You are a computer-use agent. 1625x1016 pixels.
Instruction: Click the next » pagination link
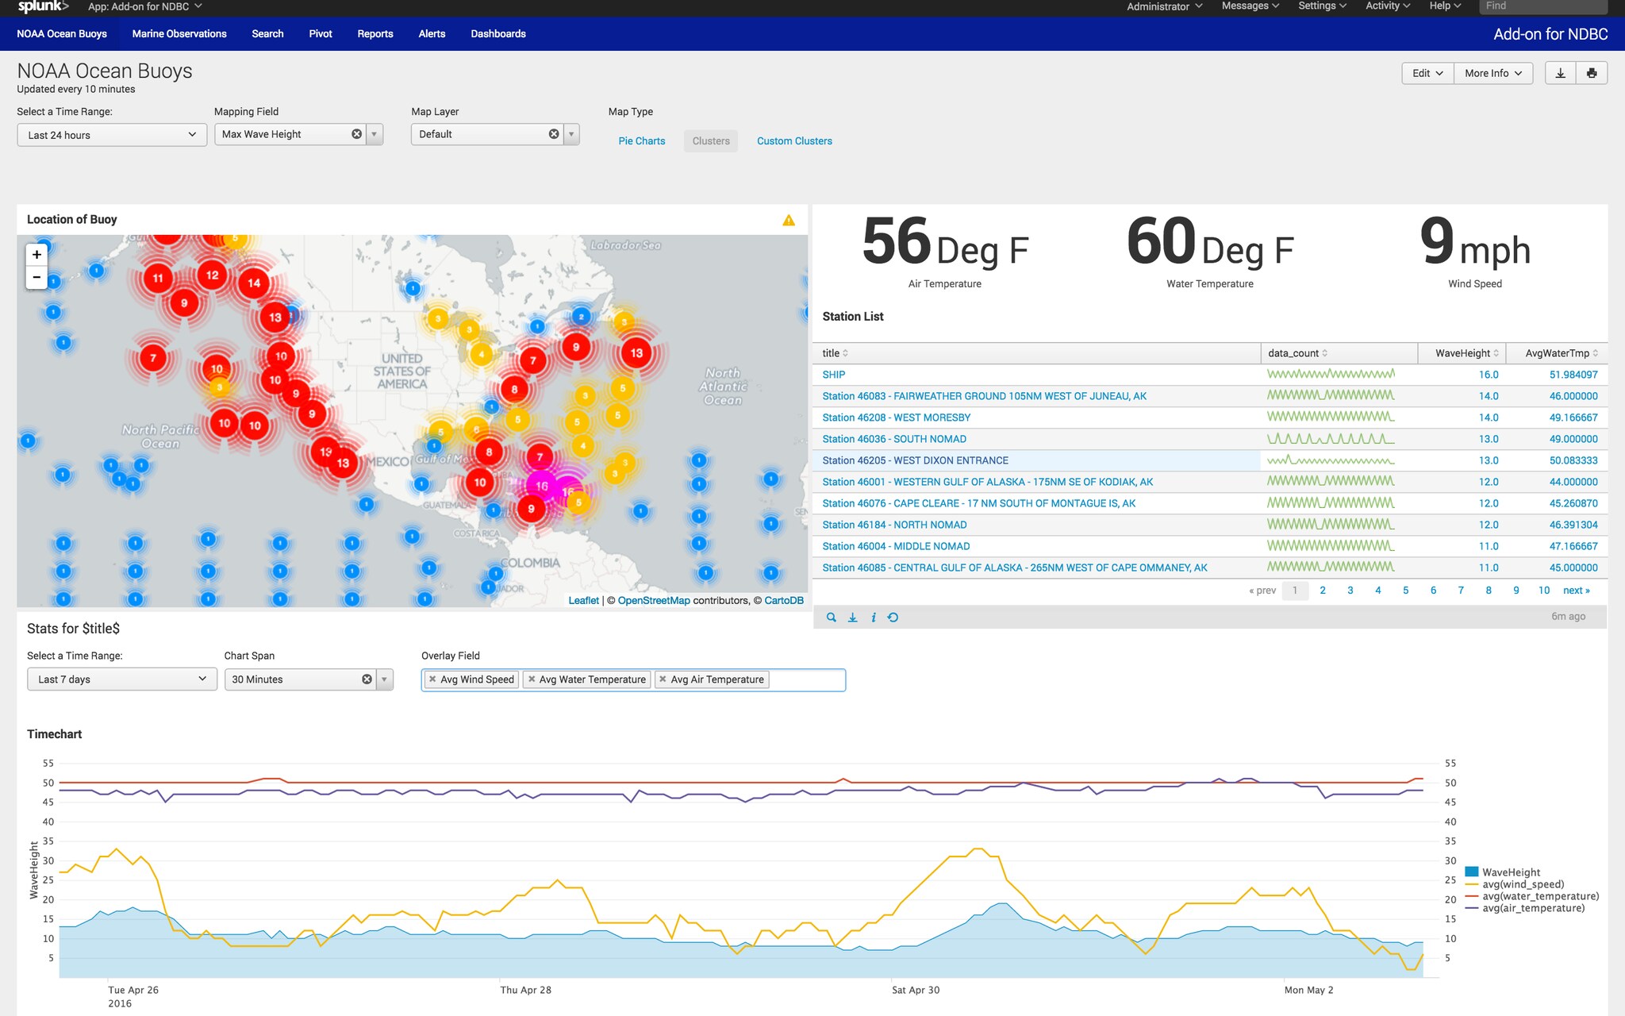pyautogui.click(x=1577, y=591)
